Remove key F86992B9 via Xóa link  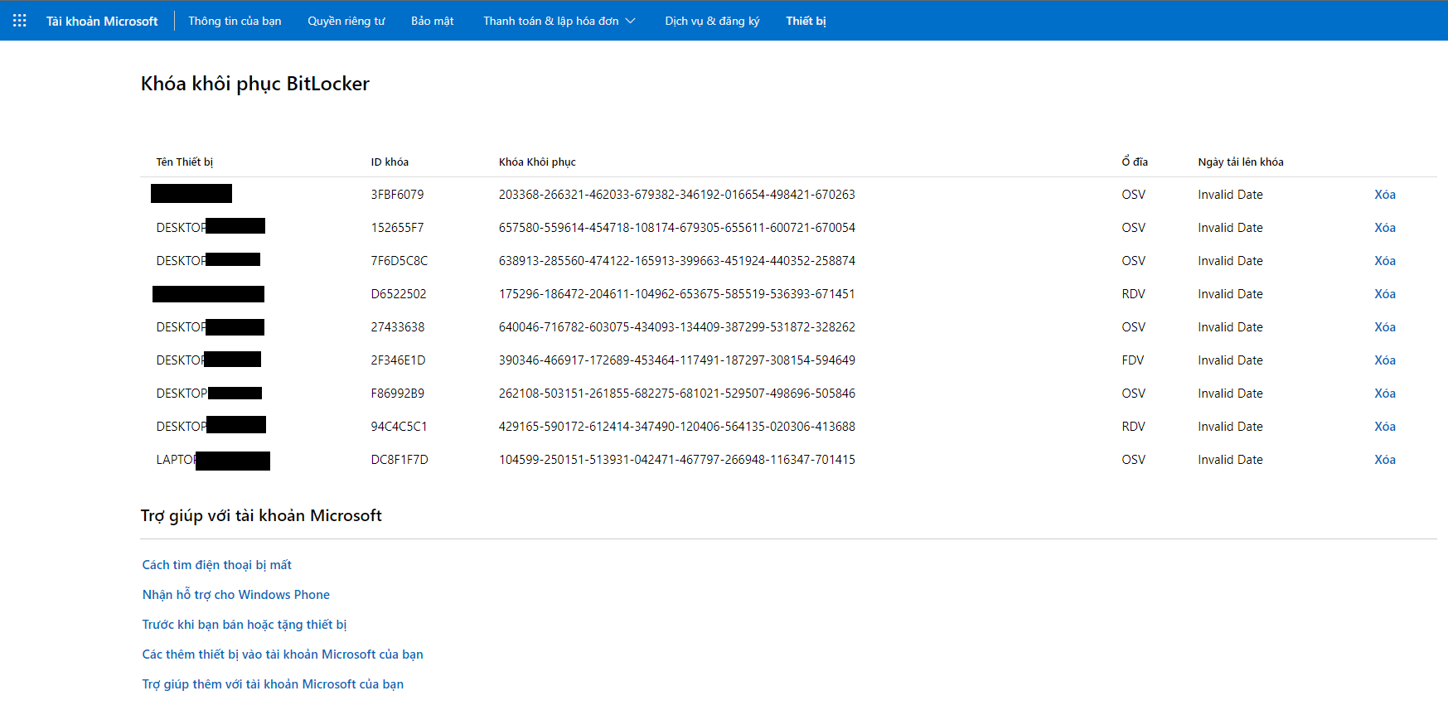(1385, 394)
